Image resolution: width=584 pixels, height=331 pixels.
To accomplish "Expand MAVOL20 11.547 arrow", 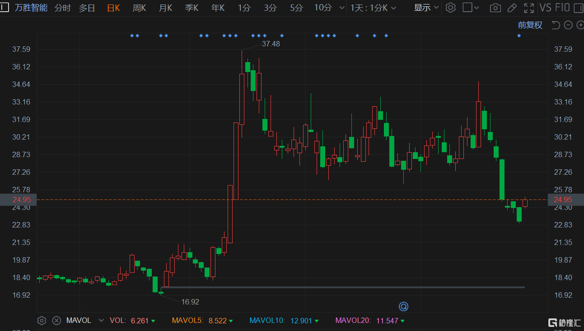I will click(x=402, y=321).
